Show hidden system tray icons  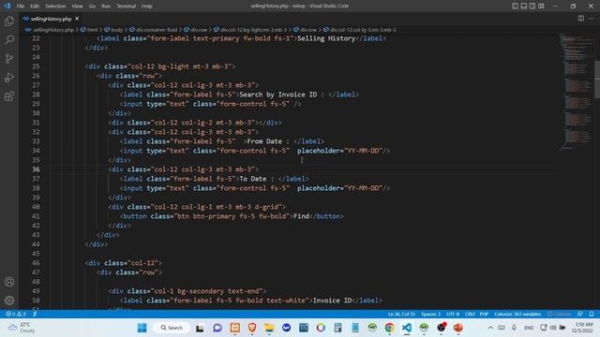pyautogui.click(x=490, y=328)
